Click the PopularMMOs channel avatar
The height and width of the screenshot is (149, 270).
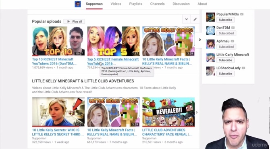pos(210,17)
